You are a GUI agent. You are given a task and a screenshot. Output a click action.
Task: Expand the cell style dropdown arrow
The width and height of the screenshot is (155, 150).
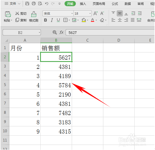[78, 20]
